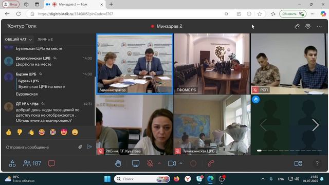Click the first page indicator dot
Screen dimensions: 329x185
[259, 151]
